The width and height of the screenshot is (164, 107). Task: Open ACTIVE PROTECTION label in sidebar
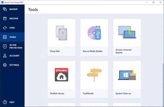(x=16, y=46)
